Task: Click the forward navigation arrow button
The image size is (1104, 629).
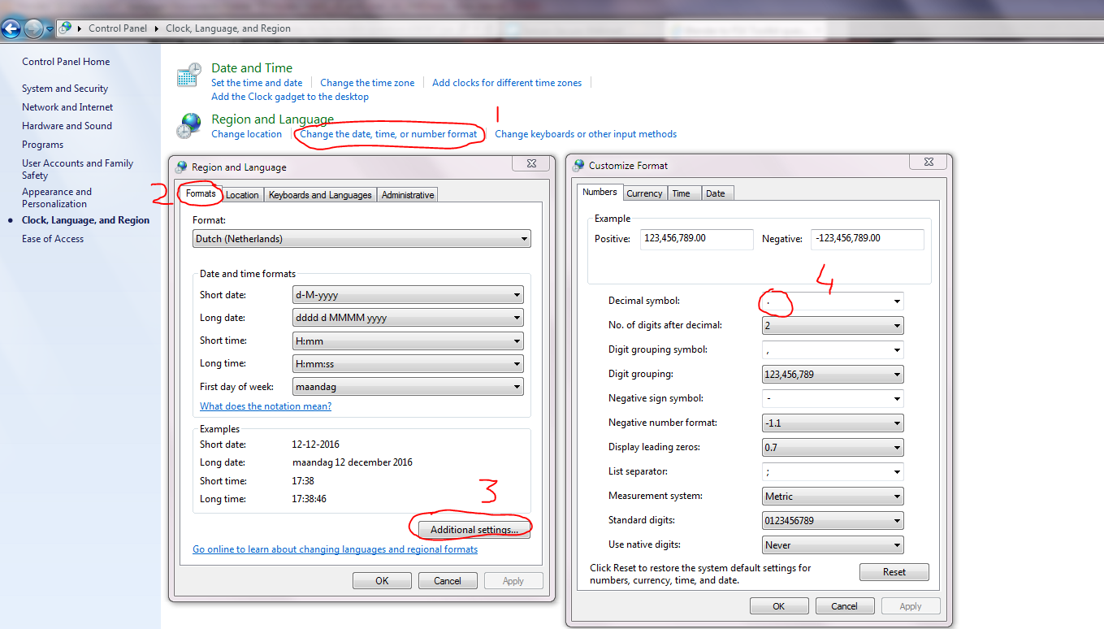Action: 33,29
